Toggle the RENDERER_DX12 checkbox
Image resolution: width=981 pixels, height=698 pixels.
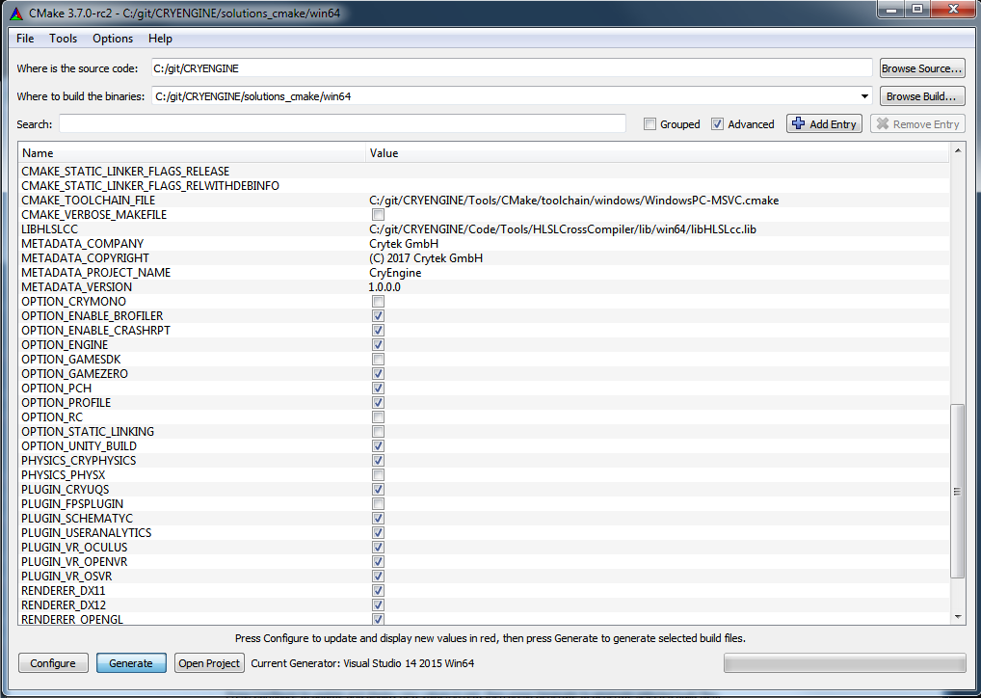[378, 605]
